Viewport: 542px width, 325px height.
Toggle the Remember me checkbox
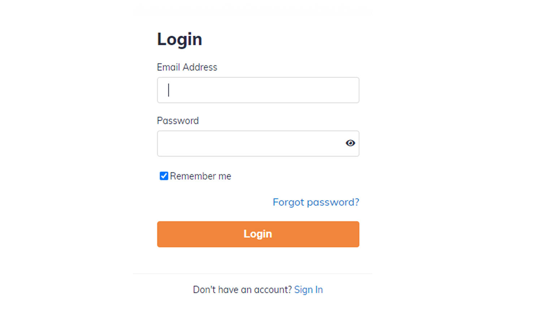tap(164, 176)
